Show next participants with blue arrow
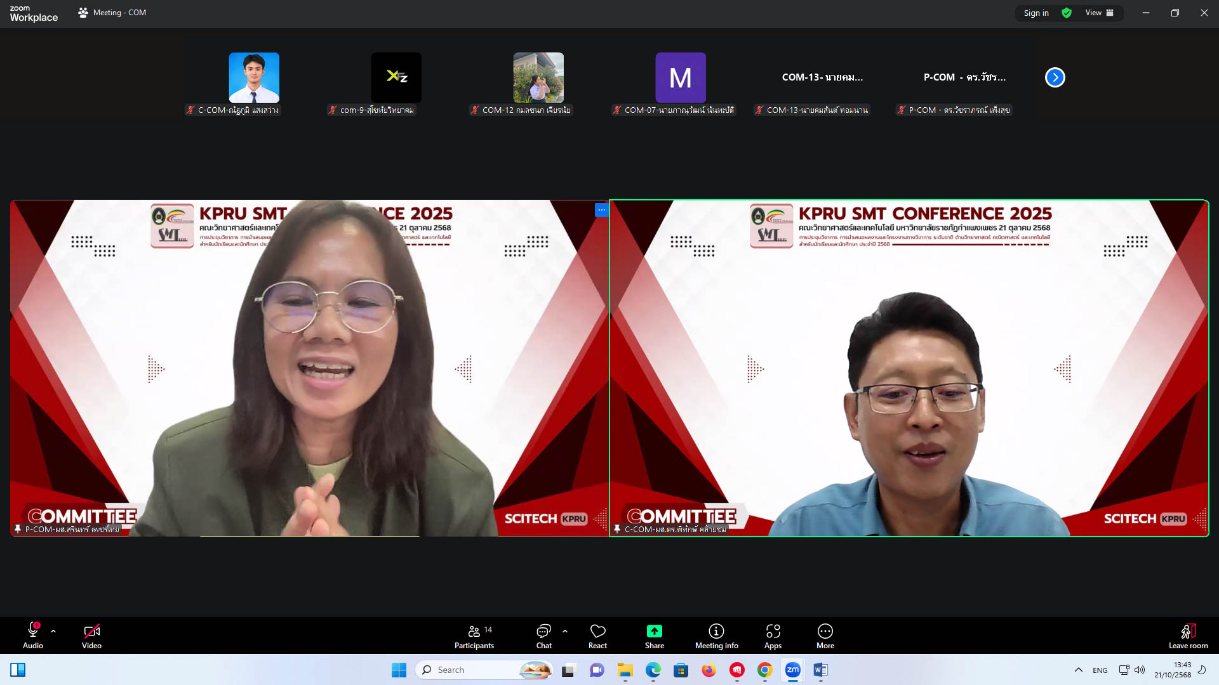The width and height of the screenshot is (1219, 685). point(1055,77)
